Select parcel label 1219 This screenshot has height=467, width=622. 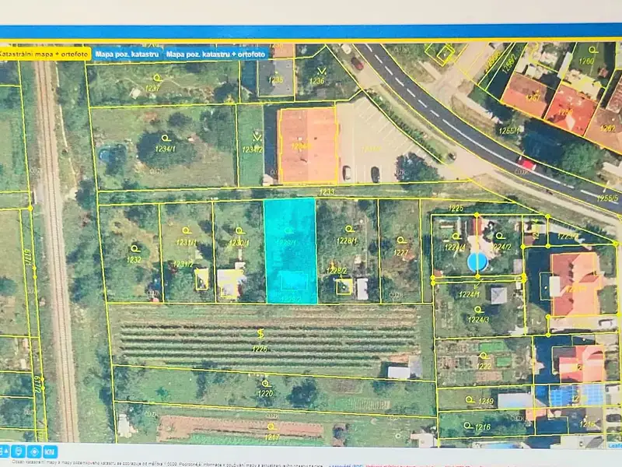(485, 401)
